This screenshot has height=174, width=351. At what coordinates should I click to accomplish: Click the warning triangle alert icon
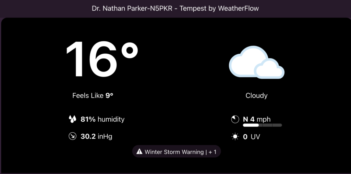click(139, 151)
